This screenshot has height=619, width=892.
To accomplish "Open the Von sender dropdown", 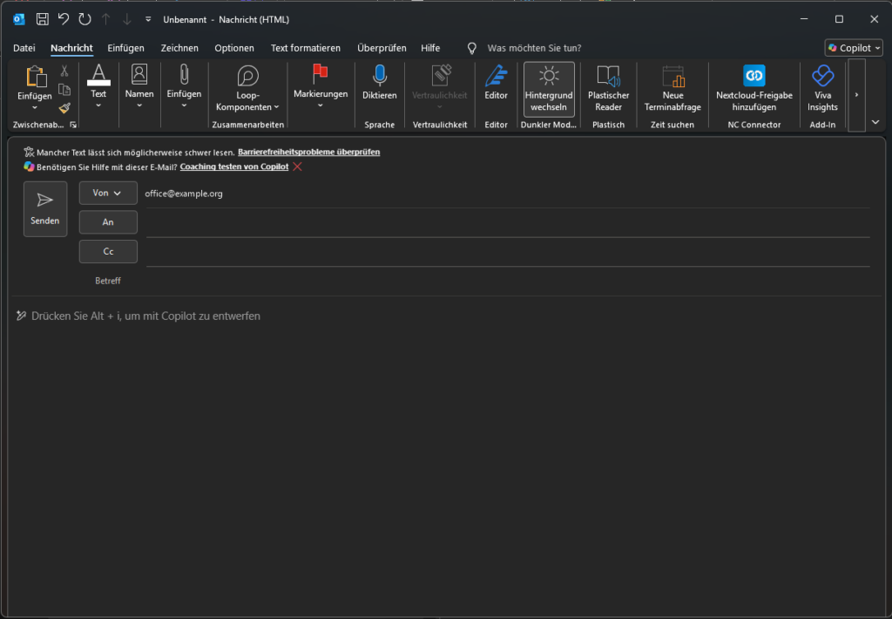I will [x=108, y=193].
